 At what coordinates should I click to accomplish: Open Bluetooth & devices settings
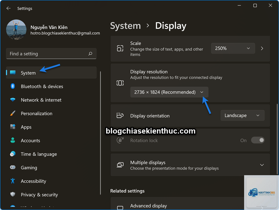pyautogui.click(x=51, y=86)
